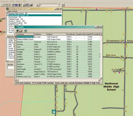Click the printer icon in main toolbar
Viewport: 133px width, 116px height.
coord(24,5)
